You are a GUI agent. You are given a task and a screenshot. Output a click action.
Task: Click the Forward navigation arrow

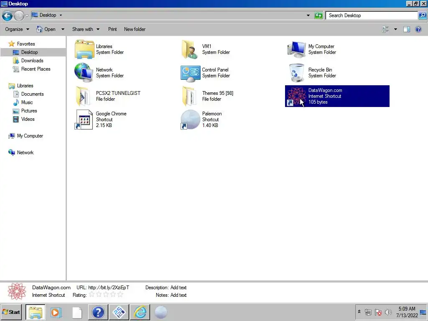tap(19, 15)
